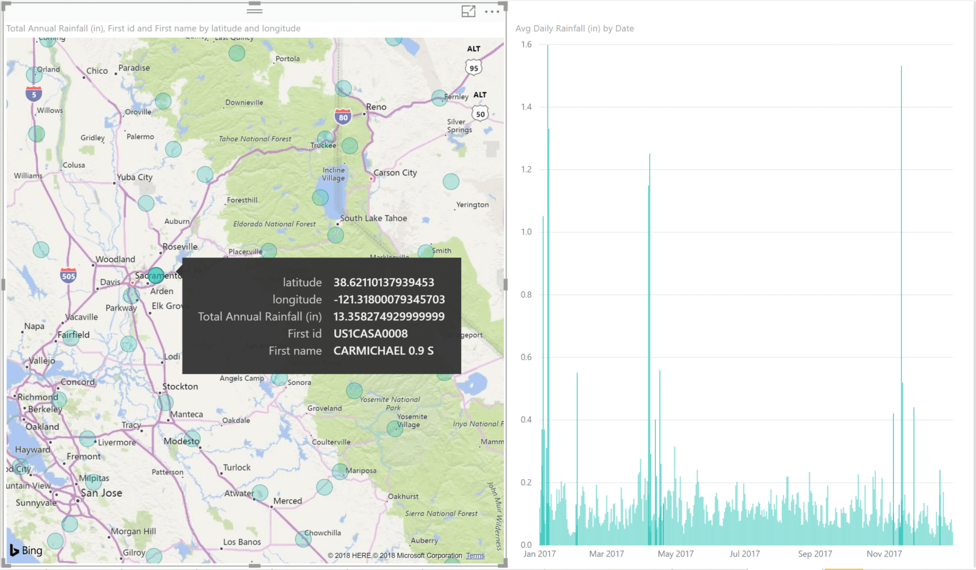Image resolution: width=976 pixels, height=570 pixels.
Task: Click the Modesto city label
Action: pyautogui.click(x=181, y=441)
